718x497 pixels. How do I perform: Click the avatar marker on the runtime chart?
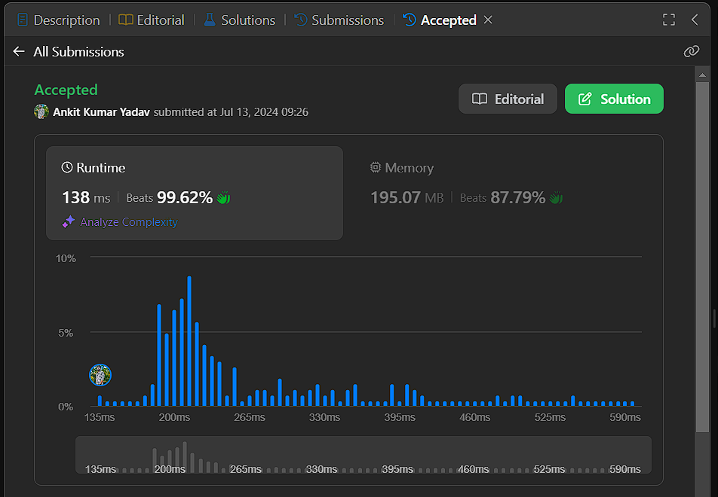pos(100,375)
